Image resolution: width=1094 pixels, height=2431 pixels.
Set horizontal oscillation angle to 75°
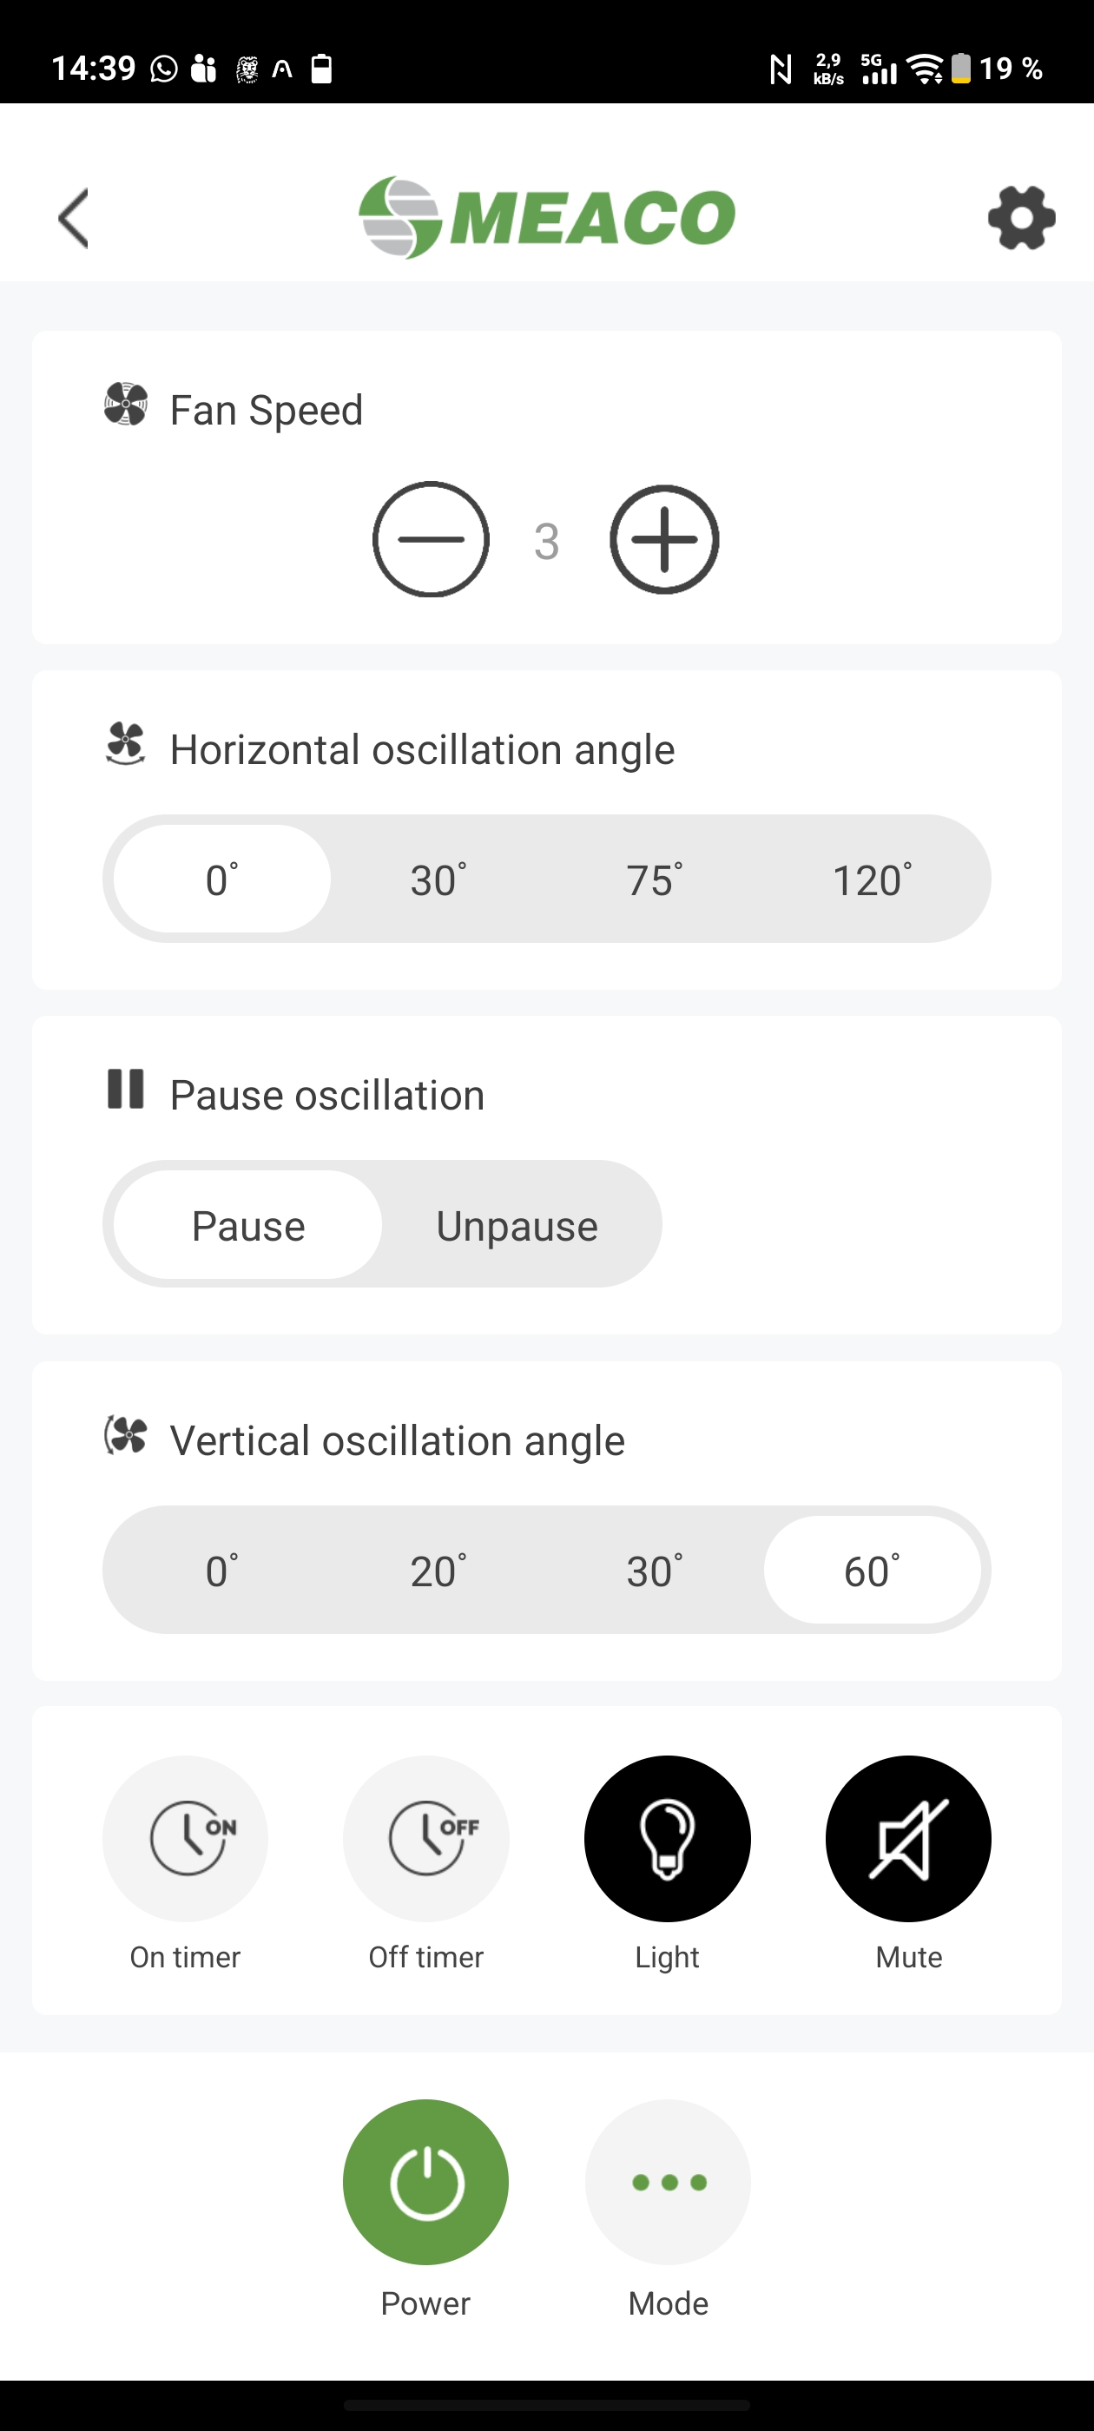tap(655, 880)
